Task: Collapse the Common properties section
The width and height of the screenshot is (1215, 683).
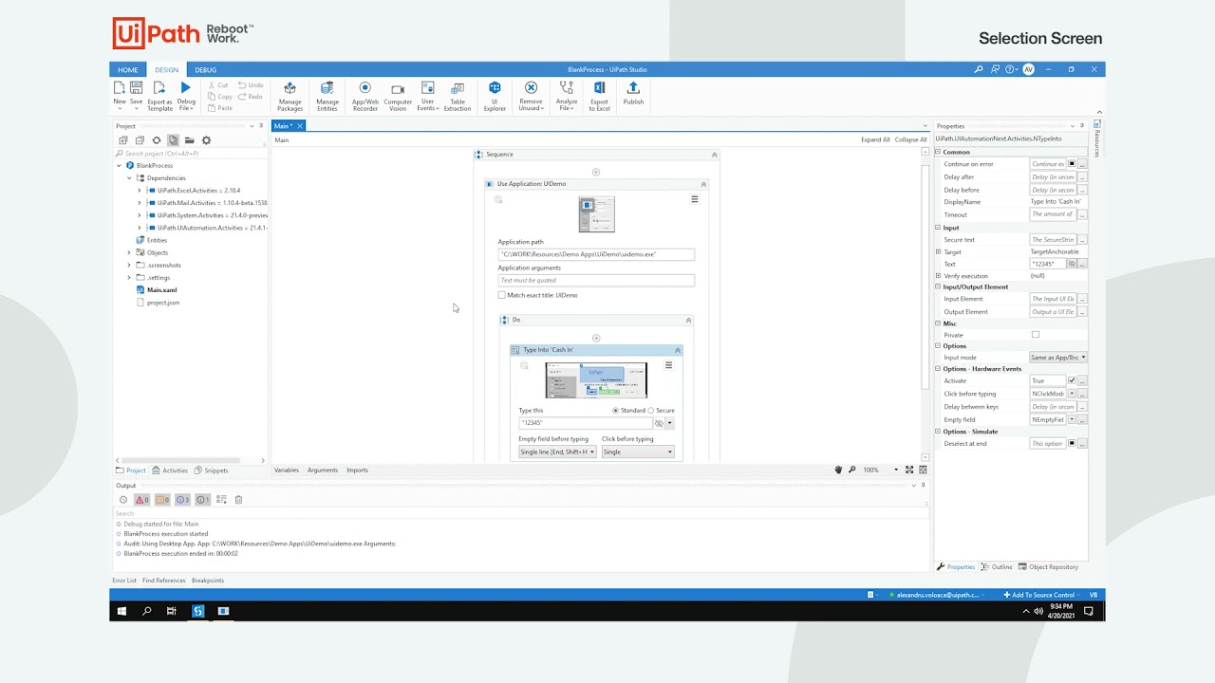Action: [x=938, y=152]
